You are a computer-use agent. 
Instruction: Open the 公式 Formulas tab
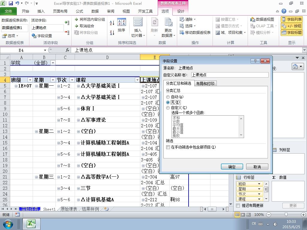(x=79, y=11)
